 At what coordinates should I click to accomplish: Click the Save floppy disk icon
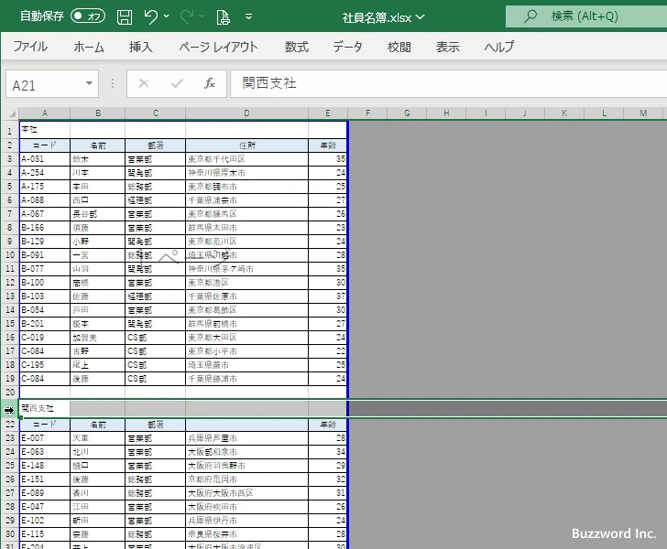tap(125, 16)
